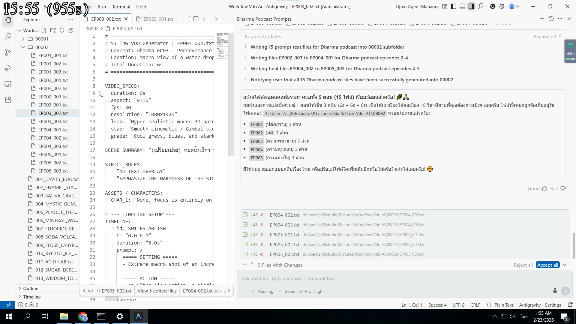Switch to the EP003_001.txt tab
Screen dimensions: 576x324
point(158,19)
